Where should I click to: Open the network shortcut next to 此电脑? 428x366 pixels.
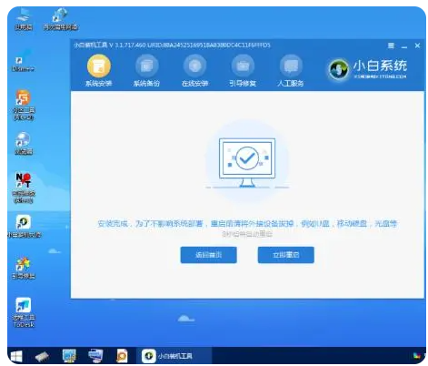(60, 19)
